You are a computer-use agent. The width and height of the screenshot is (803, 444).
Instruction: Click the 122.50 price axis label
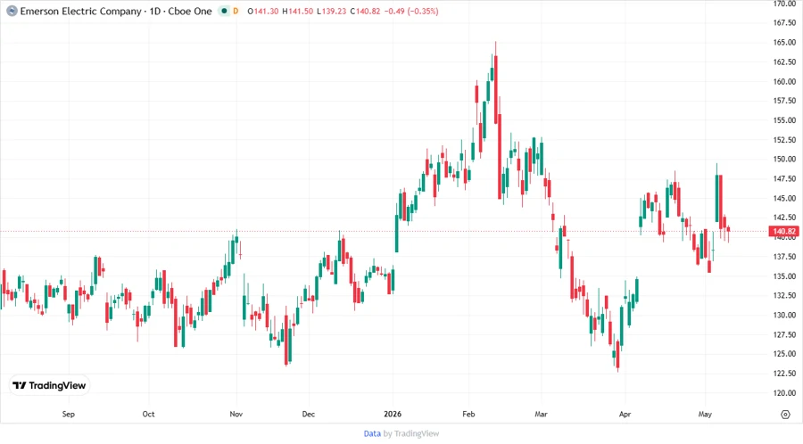point(784,374)
